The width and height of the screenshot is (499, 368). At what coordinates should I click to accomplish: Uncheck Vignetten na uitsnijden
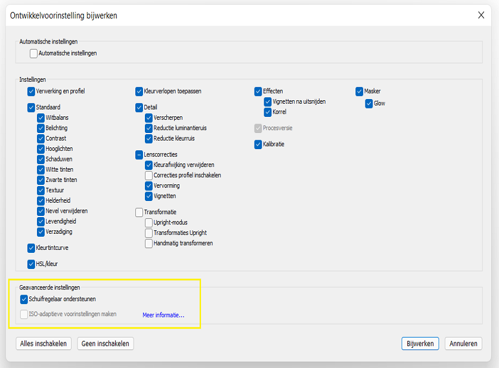tap(268, 102)
